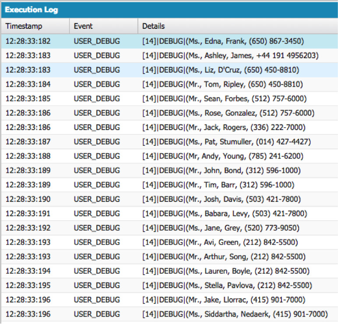Select the log row for Ashley James

169,56
